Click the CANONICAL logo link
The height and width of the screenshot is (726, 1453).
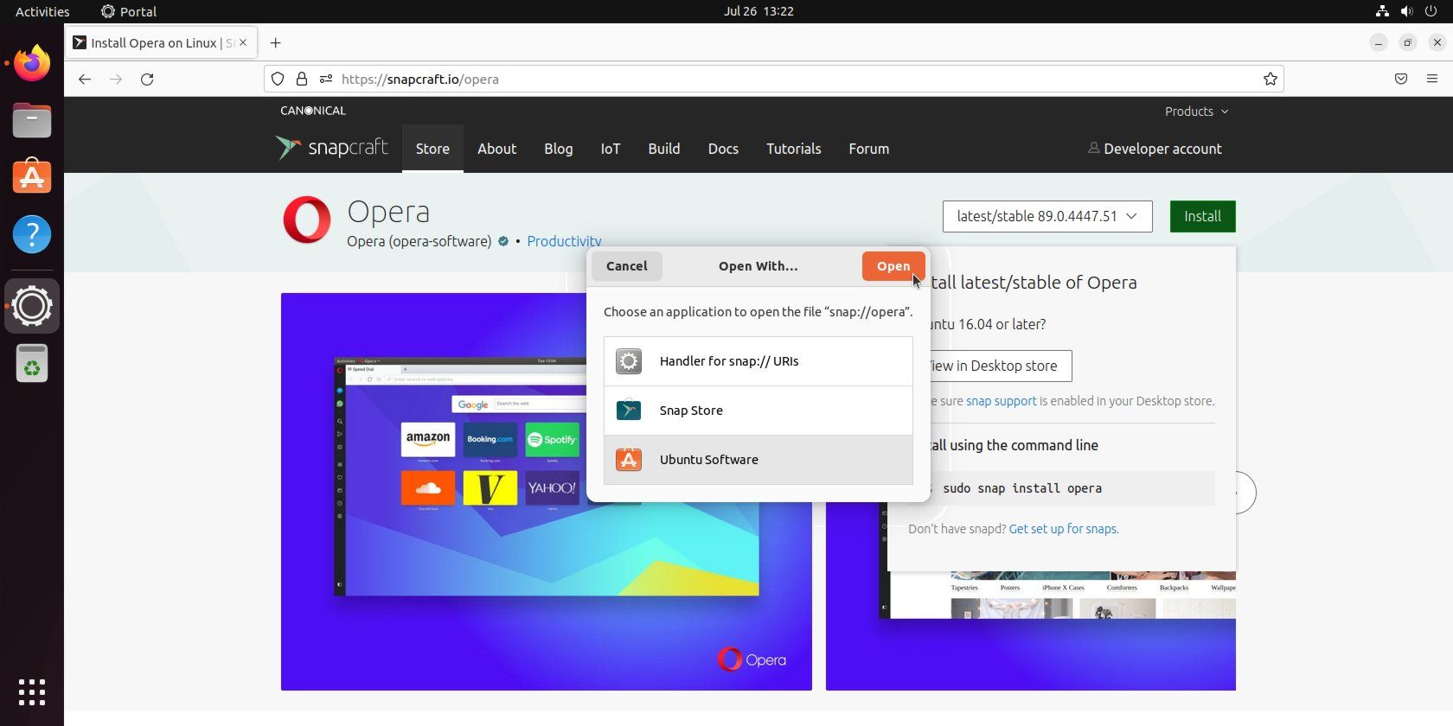click(313, 111)
